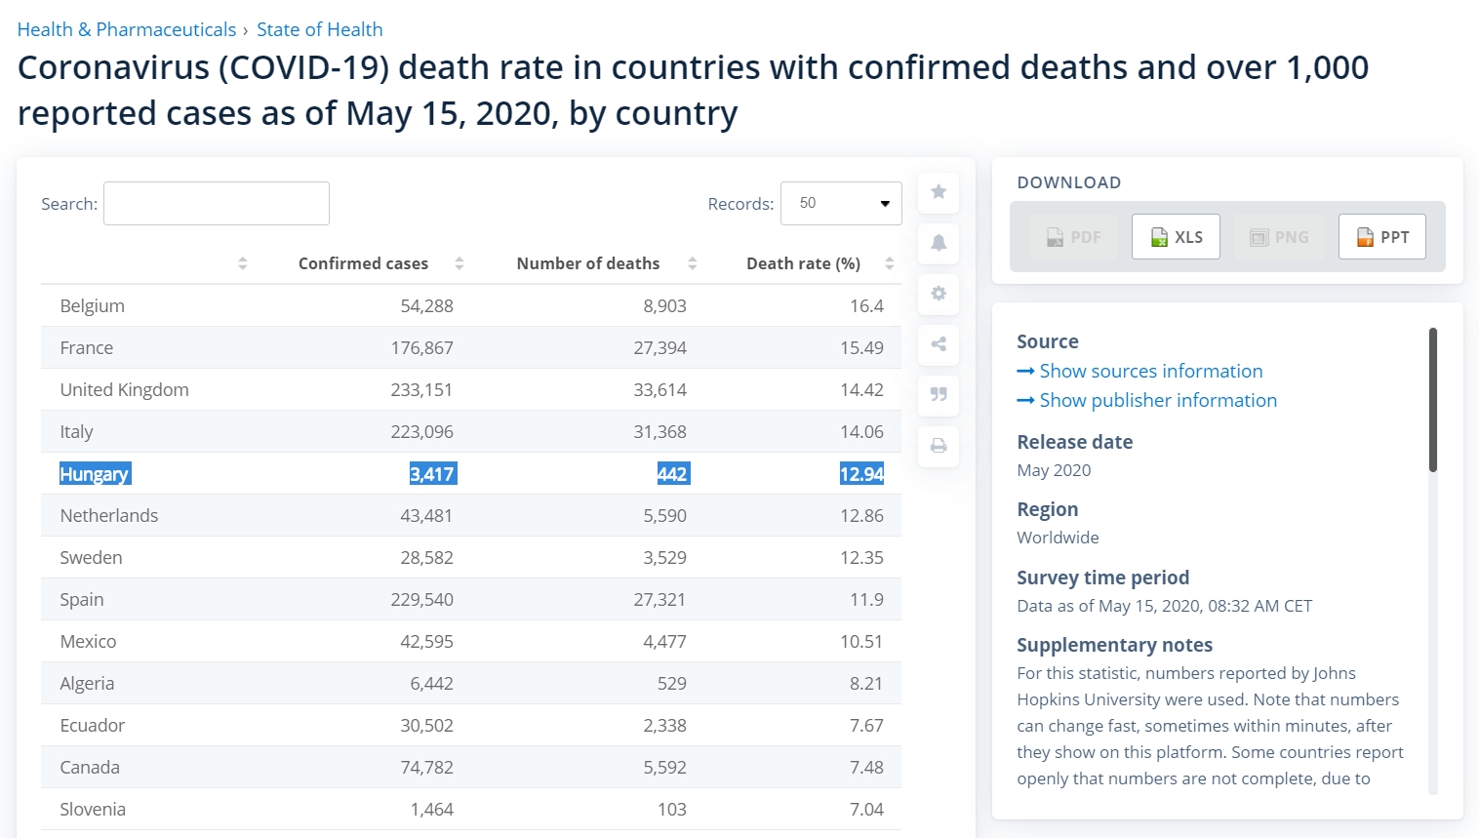Click the death rate value 14.42
Screen dimensions: 1479x838
pyautogui.click(x=862, y=389)
